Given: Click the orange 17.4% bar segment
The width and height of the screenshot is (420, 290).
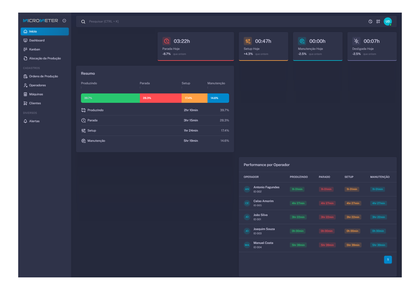Looking at the screenshot, I should pyautogui.click(x=195, y=98).
